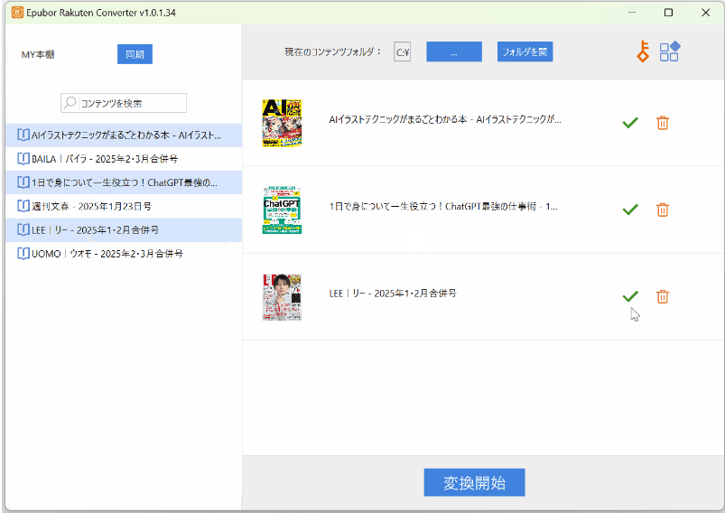Image resolution: width=725 pixels, height=513 pixels.
Task: Click book icon beside 1日で身について shelf item
Action: (23, 182)
